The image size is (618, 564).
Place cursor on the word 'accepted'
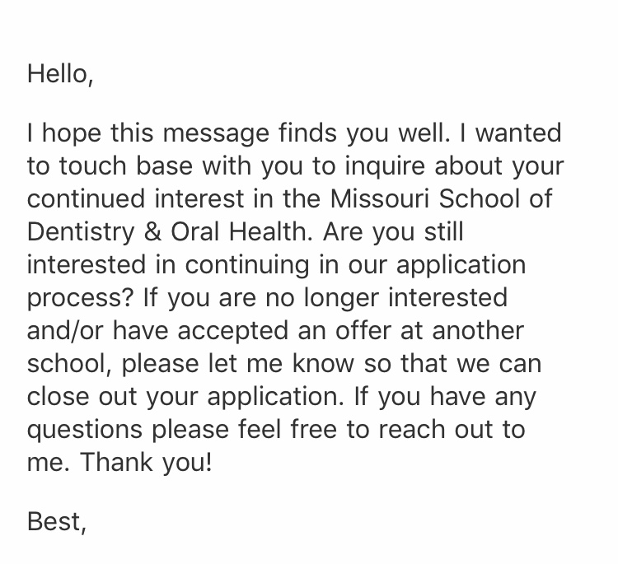(x=233, y=331)
